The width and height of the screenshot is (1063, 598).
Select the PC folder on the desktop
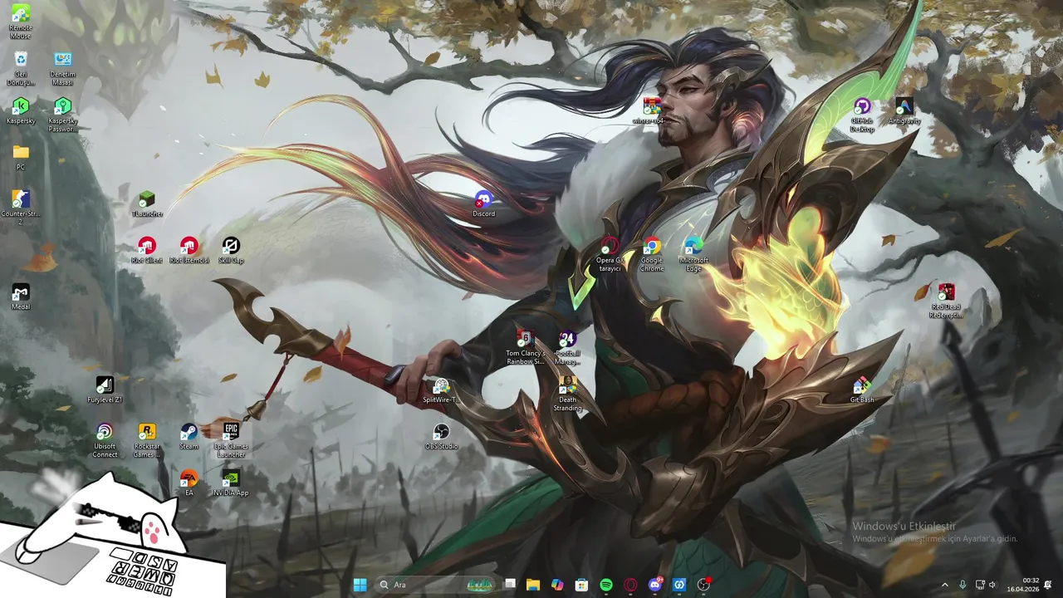click(x=21, y=157)
